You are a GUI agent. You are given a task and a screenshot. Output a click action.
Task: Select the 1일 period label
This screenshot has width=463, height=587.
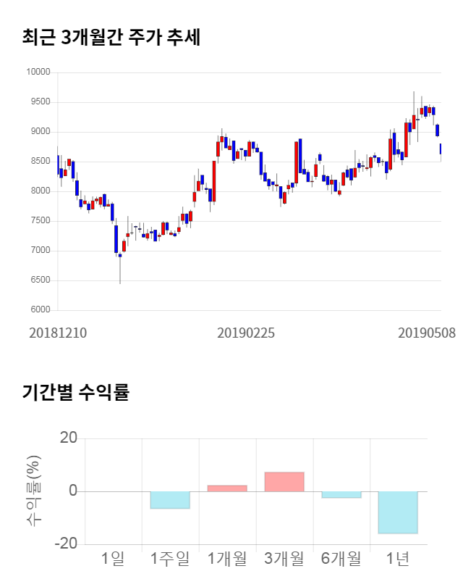point(113,559)
